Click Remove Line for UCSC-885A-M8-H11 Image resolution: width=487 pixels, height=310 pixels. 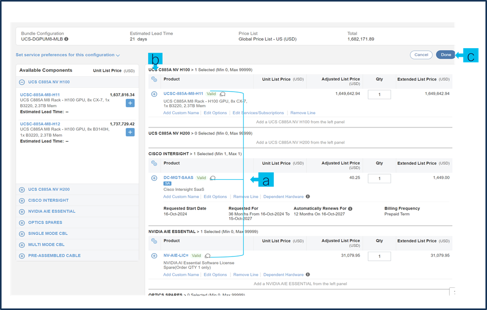point(303,113)
